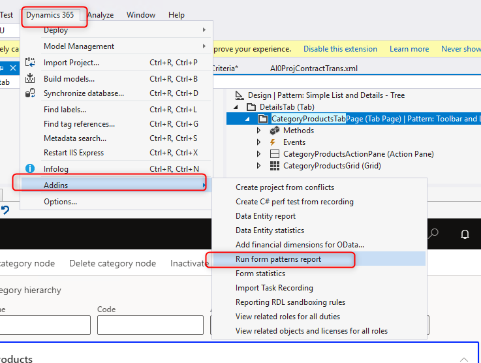Click the Synchronize database icon
481x363 pixels.
tap(30, 93)
